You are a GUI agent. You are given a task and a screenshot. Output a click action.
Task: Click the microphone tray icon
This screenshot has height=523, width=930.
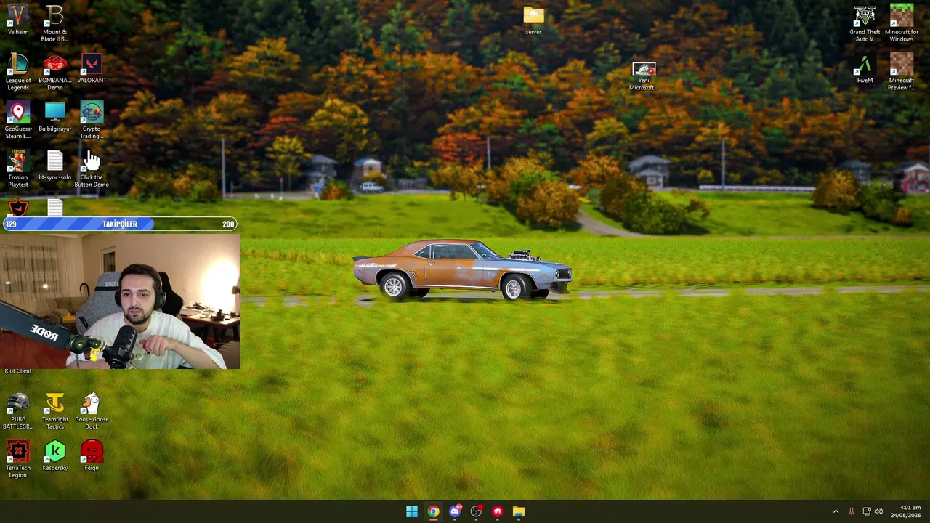(851, 511)
